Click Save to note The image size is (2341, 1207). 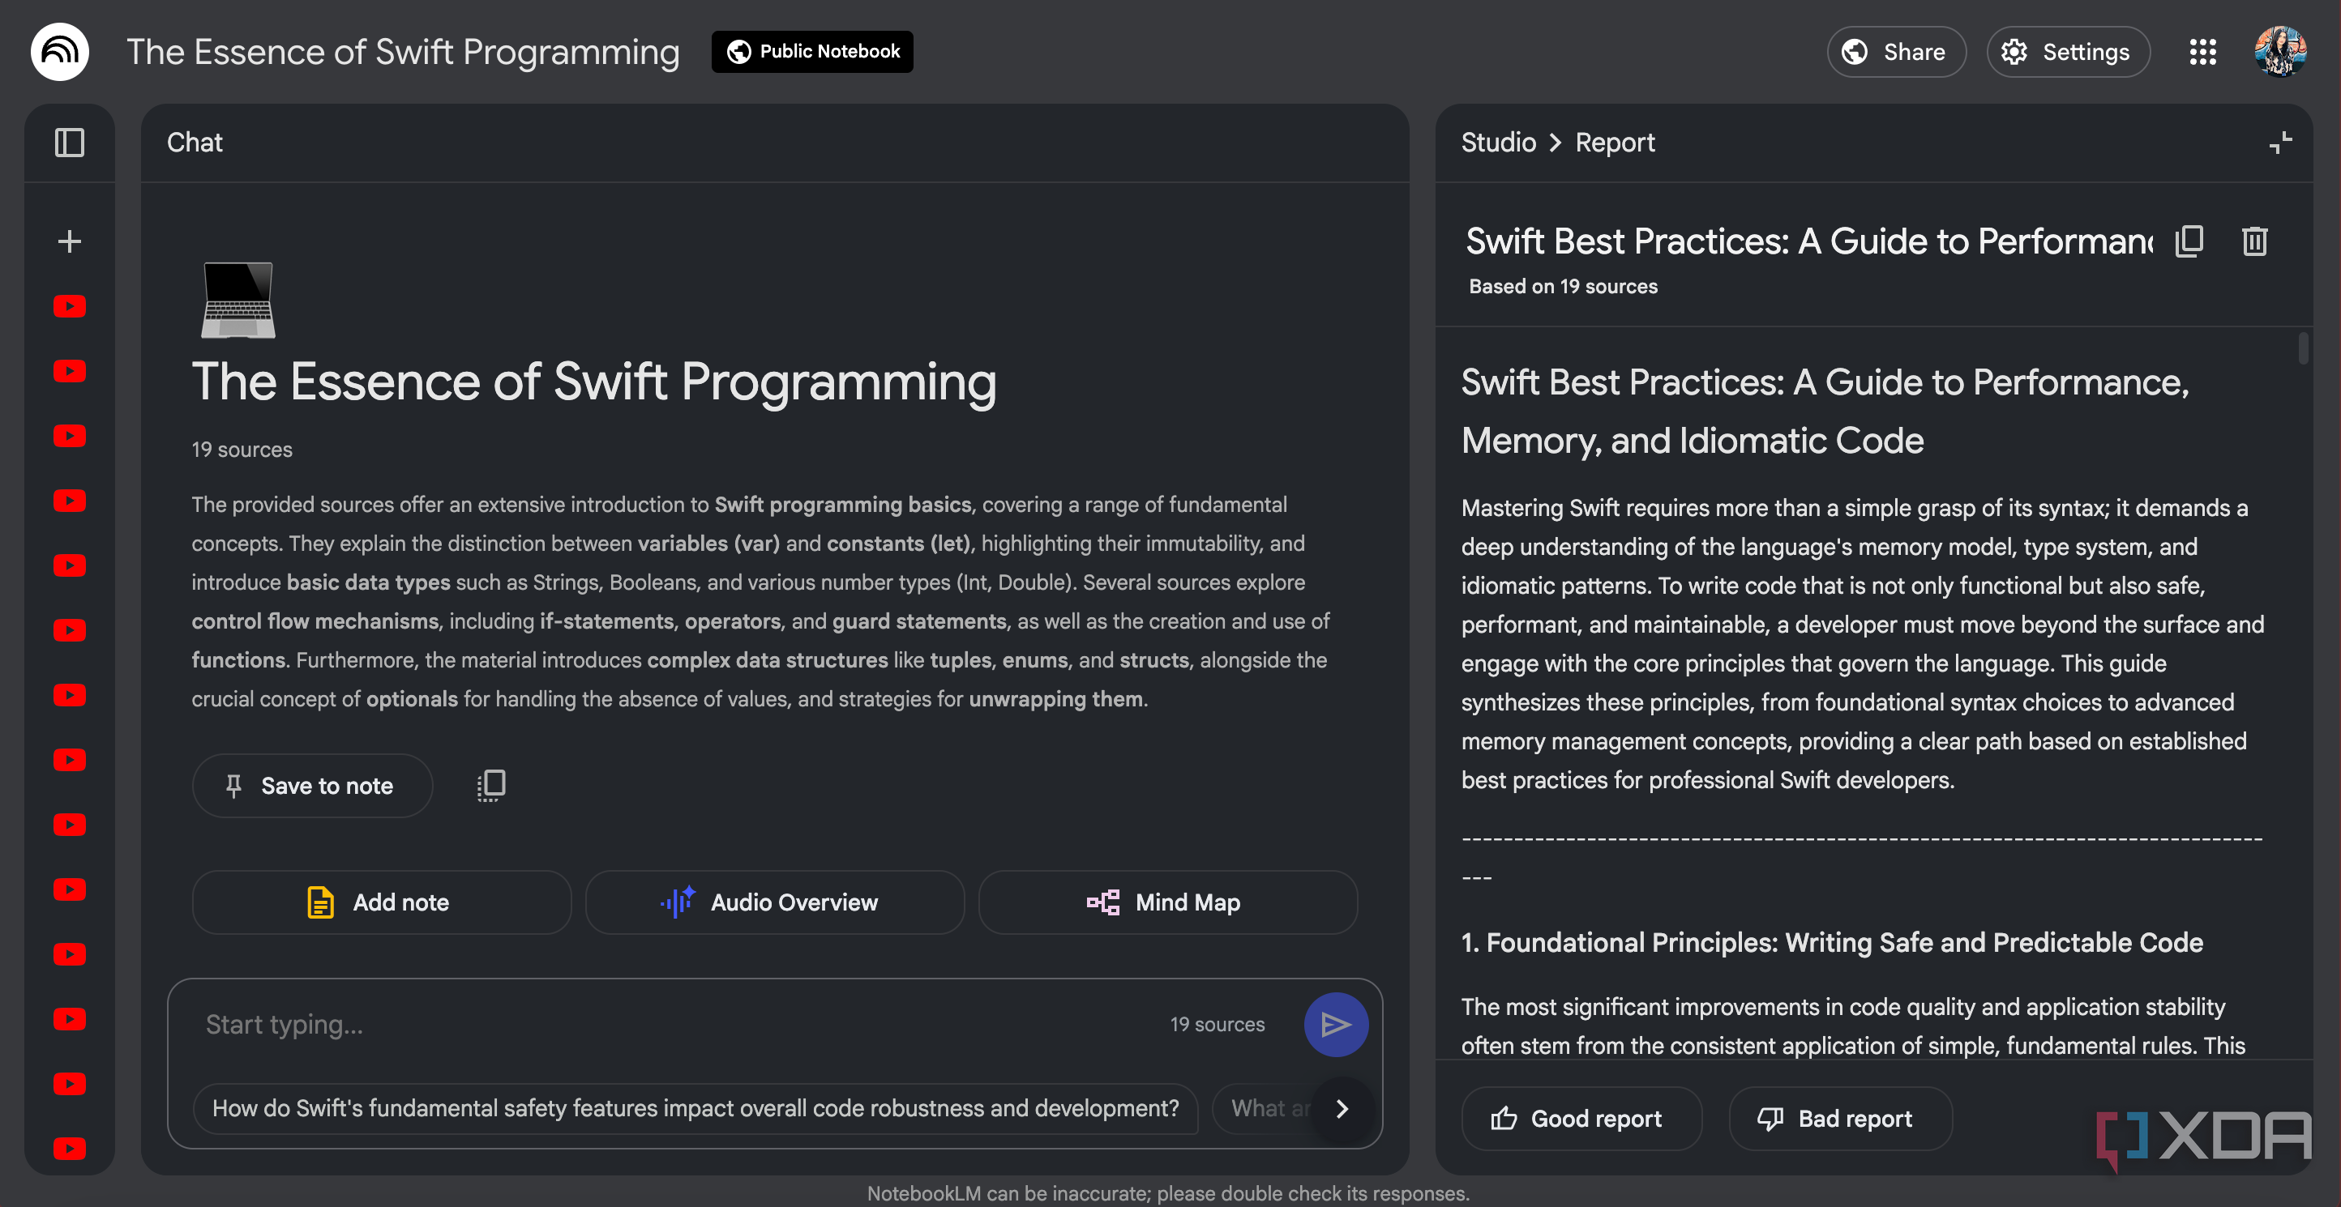pos(312,786)
